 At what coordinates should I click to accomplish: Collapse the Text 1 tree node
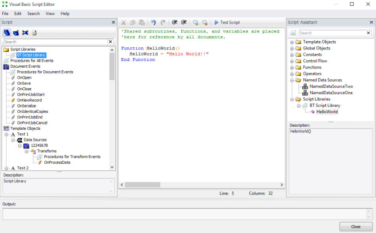point(6,134)
